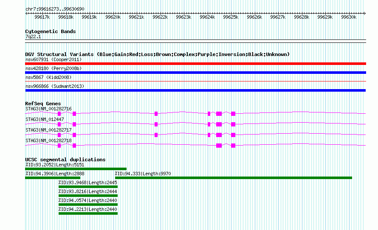Click the STAG3 NM_012447 transcript label
Image resolution: width=378 pixels, height=230 pixels.
point(45,120)
